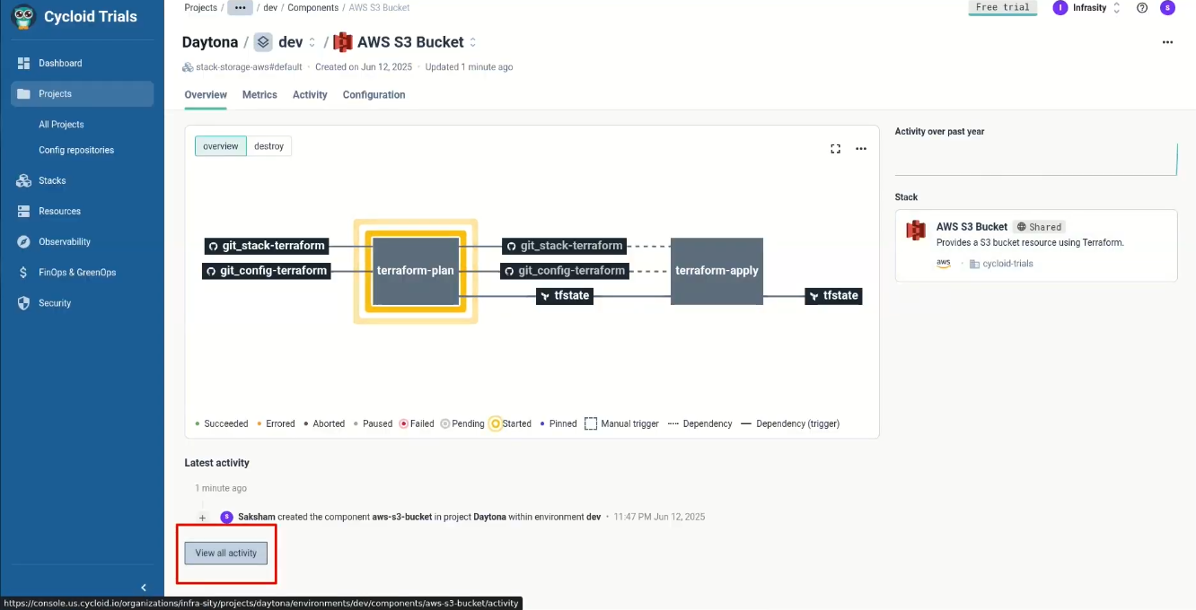Open the Daytona project link in title
The image size is (1196, 610).
click(x=210, y=42)
